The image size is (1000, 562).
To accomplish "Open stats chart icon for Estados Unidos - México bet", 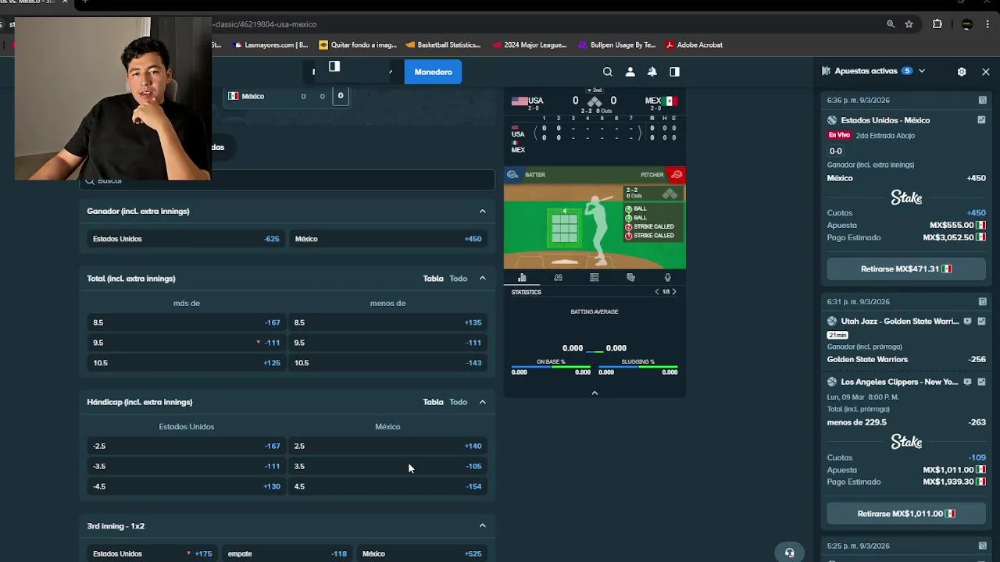I will pos(981,120).
